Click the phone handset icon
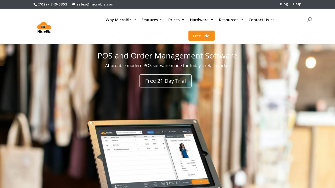This screenshot has width=335, height=188. point(35,4)
